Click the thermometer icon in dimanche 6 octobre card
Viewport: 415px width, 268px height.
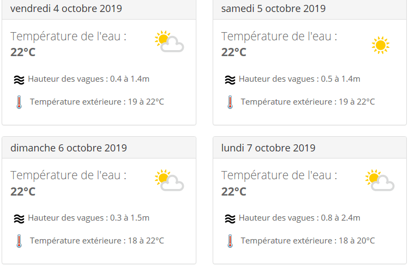(x=19, y=241)
